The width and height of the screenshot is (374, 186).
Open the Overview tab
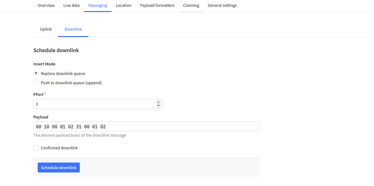(x=46, y=5)
